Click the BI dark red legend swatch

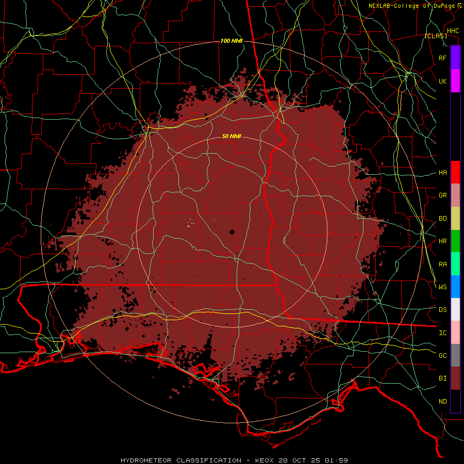pyautogui.click(x=455, y=378)
